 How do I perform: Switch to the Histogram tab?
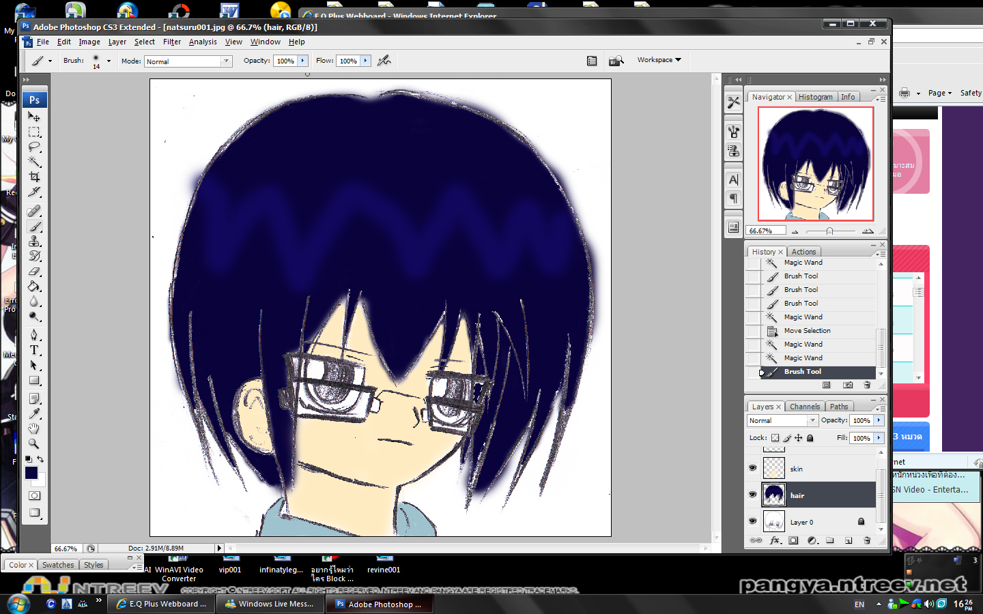(x=816, y=97)
